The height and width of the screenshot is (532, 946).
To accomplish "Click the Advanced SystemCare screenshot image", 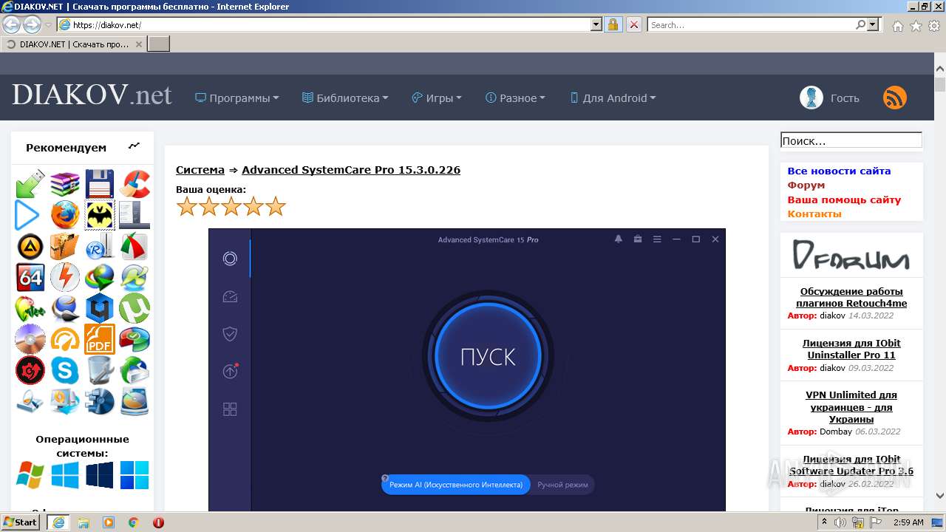I will [x=467, y=369].
